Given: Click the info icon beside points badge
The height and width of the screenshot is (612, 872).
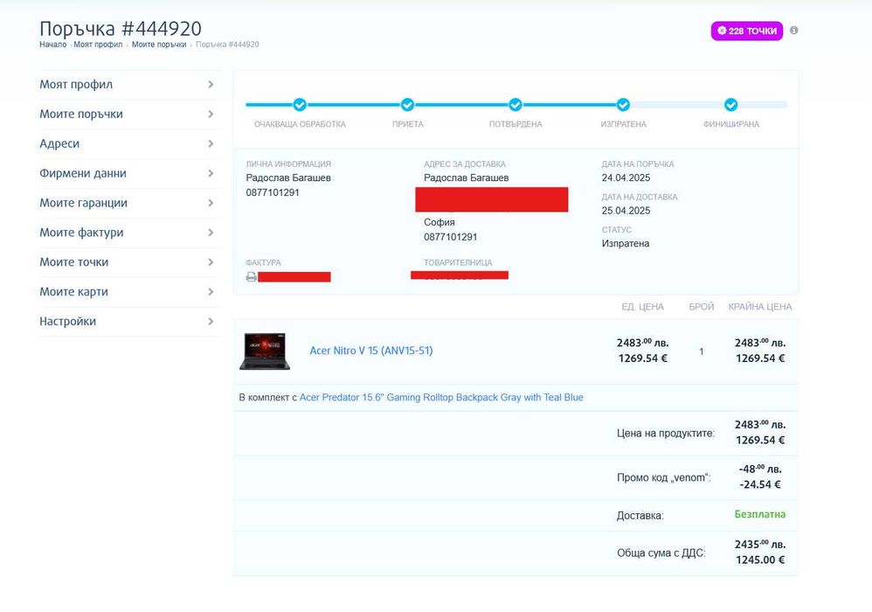Looking at the screenshot, I should tap(794, 30).
